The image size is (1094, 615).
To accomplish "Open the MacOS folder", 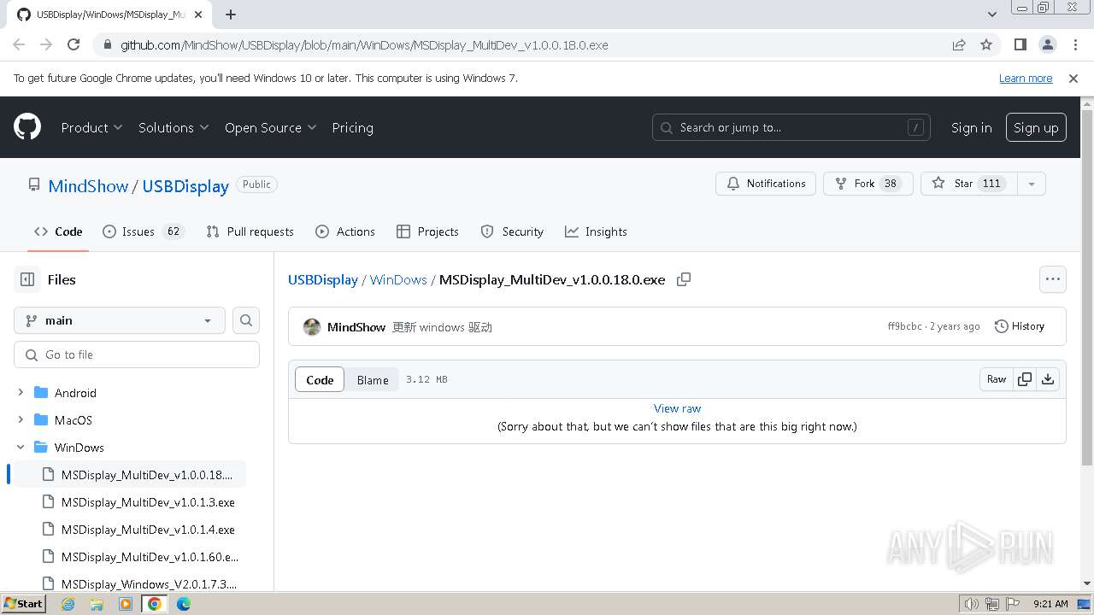I will (x=73, y=420).
